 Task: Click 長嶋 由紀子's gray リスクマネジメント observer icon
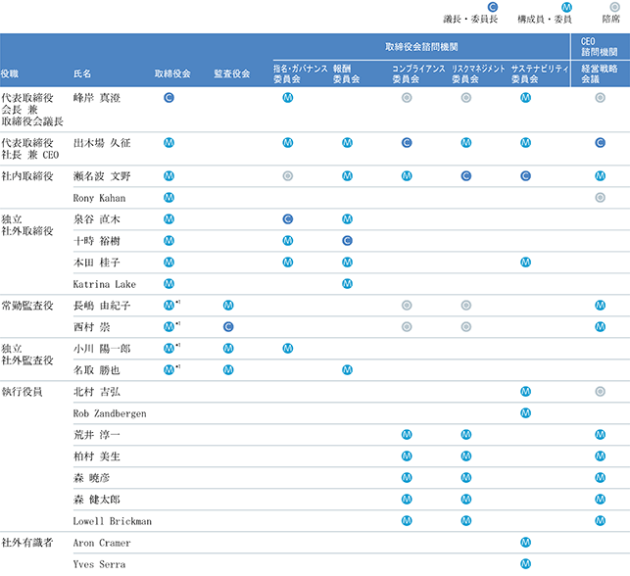[x=466, y=306]
